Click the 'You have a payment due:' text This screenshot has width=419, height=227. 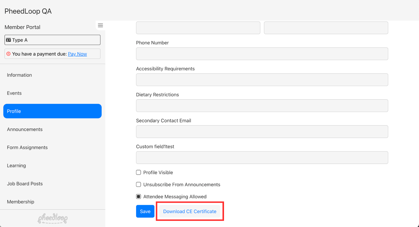pos(39,54)
